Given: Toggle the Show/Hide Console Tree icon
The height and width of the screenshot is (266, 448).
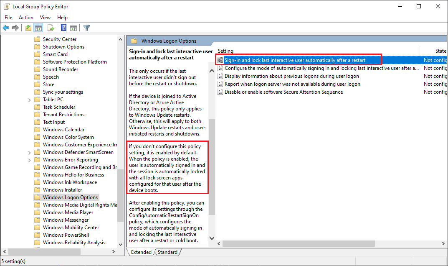Looking at the screenshot, I should coord(38,28).
